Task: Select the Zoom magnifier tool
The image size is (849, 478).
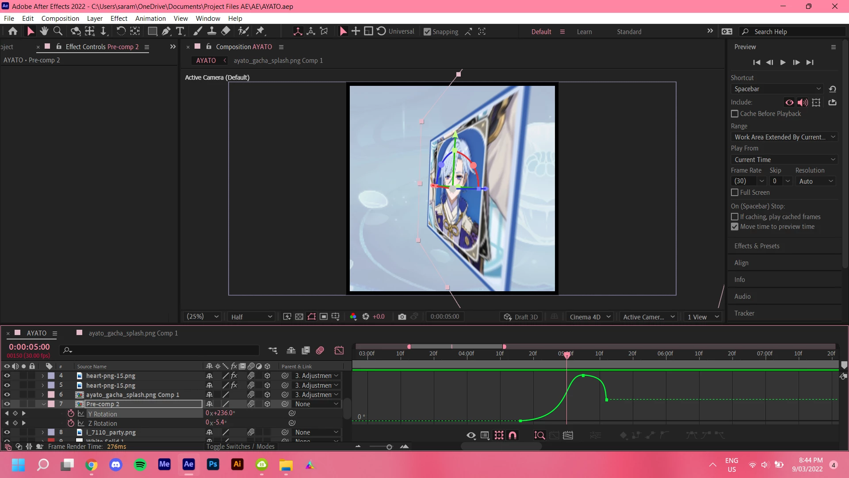Action: point(58,31)
